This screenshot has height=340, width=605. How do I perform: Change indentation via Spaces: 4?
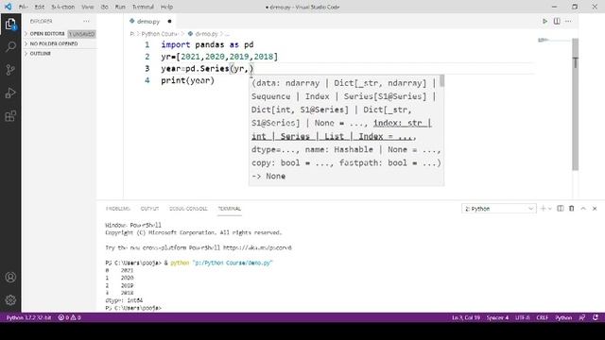[x=497, y=317]
